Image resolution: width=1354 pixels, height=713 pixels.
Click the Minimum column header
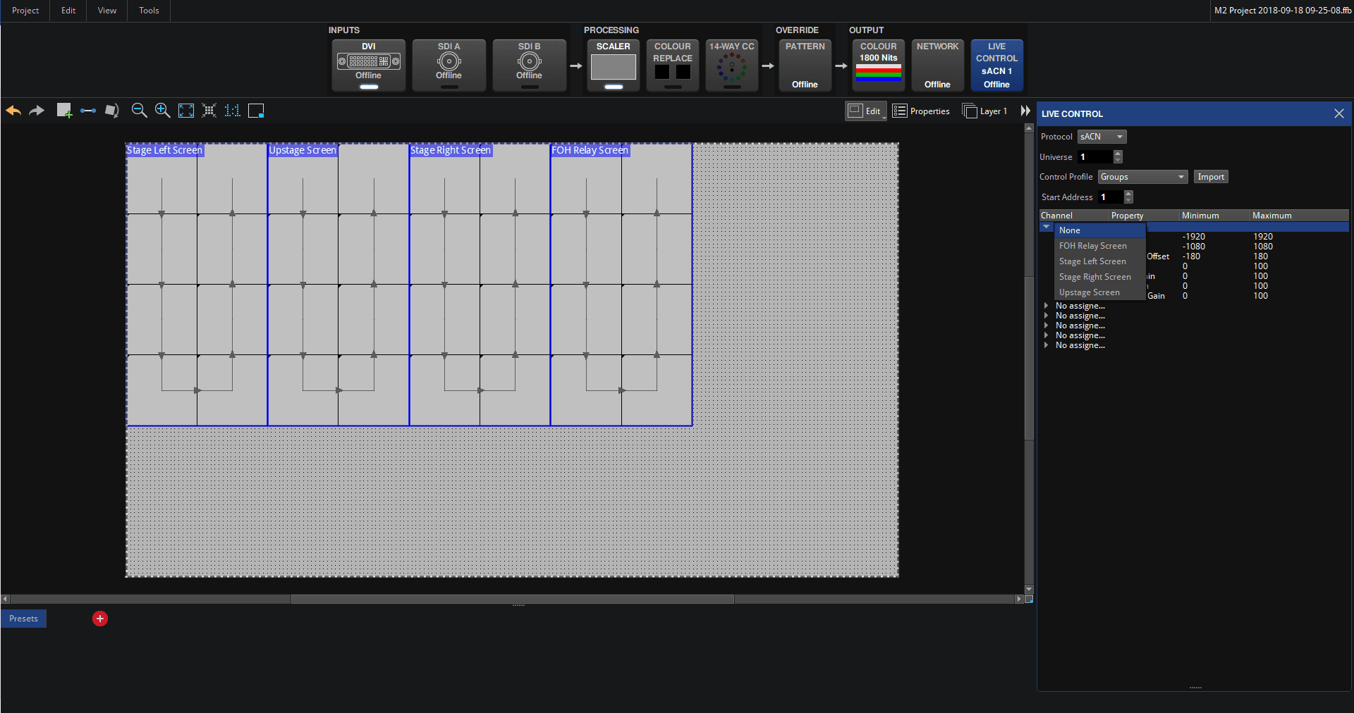pos(1215,216)
